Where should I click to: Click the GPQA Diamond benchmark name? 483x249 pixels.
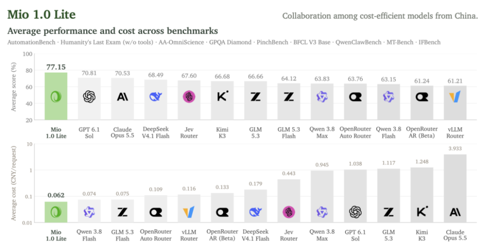[230, 42]
